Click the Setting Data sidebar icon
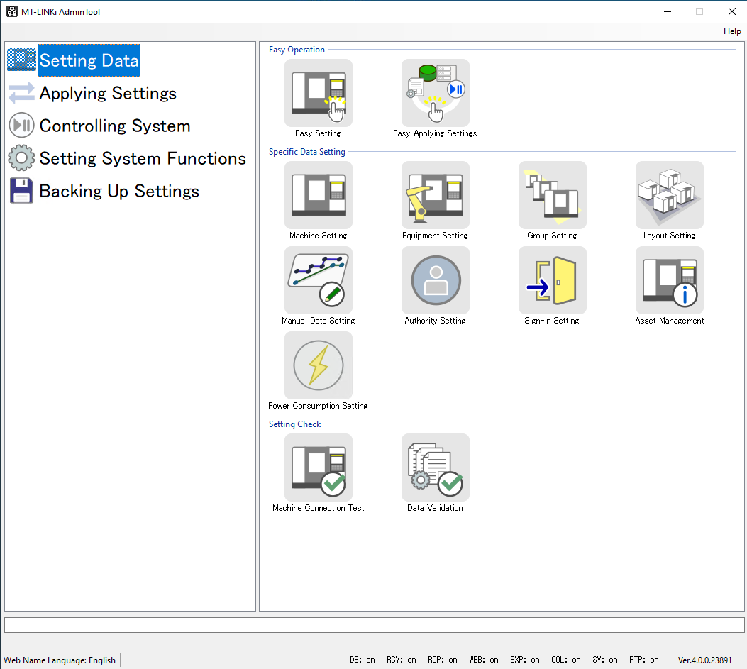The image size is (747, 669). (21, 60)
